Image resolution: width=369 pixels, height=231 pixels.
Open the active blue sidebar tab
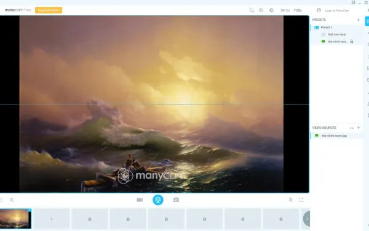[367, 21]
